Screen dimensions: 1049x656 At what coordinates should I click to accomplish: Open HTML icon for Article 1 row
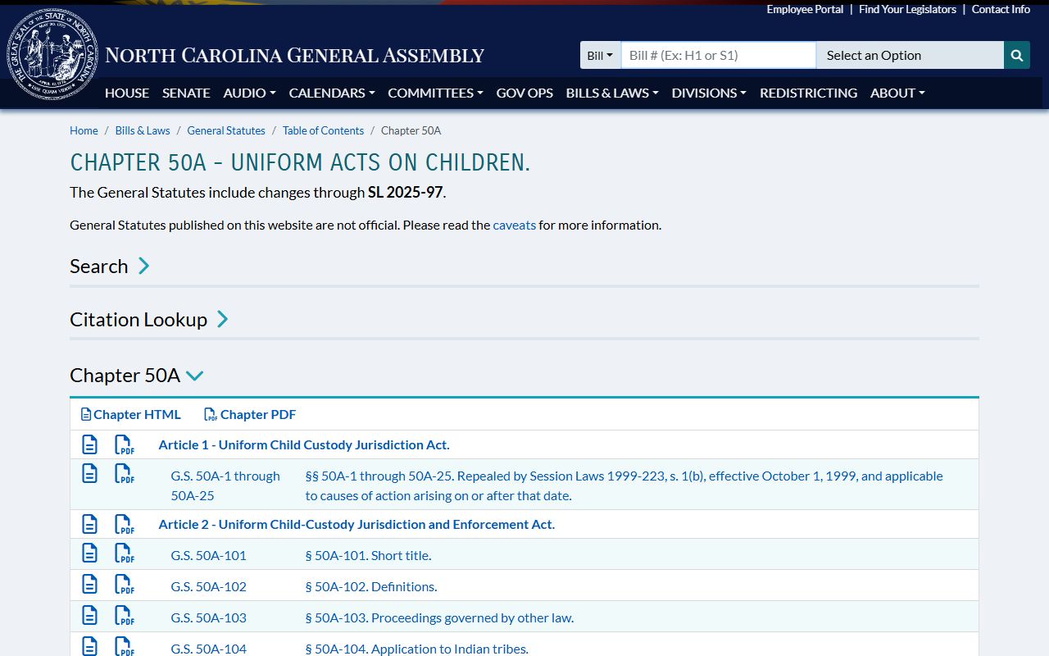(89, 444)
